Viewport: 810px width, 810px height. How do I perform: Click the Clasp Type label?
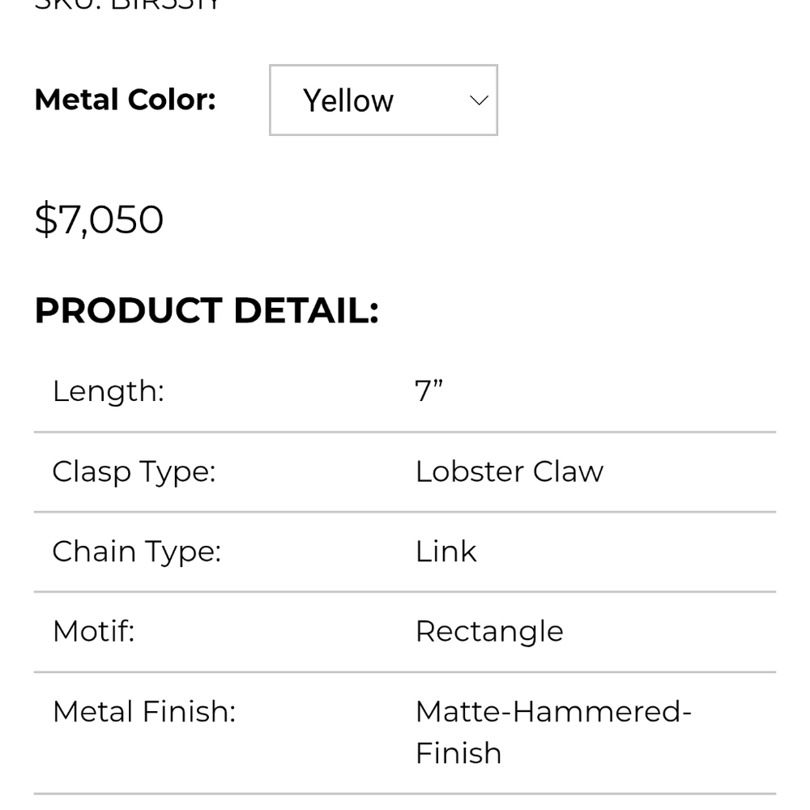click(134, 472)
